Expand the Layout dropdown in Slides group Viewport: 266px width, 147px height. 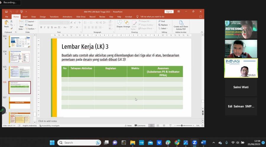tap(31, 21)
